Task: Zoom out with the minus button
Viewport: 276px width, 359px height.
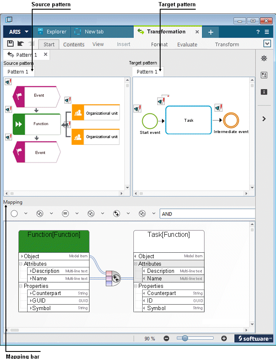Action: (166, 338)
